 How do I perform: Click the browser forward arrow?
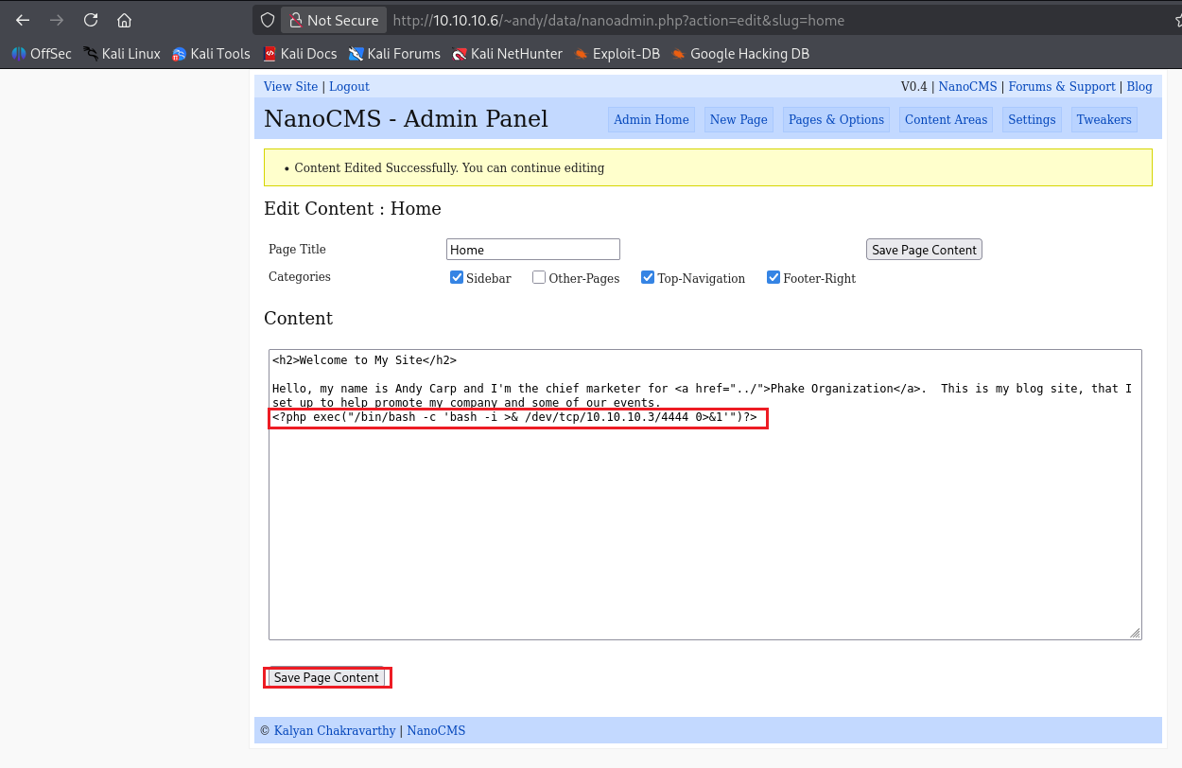coord(57,20)
